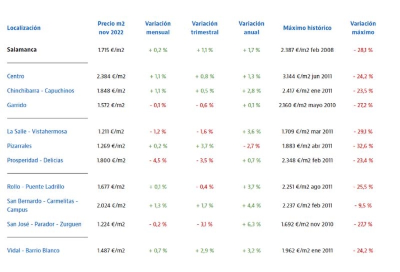Select La Salle - Vistahermosa link
Image resolution: width=400 pixels, height=272 pixels.
coord(37,132)
